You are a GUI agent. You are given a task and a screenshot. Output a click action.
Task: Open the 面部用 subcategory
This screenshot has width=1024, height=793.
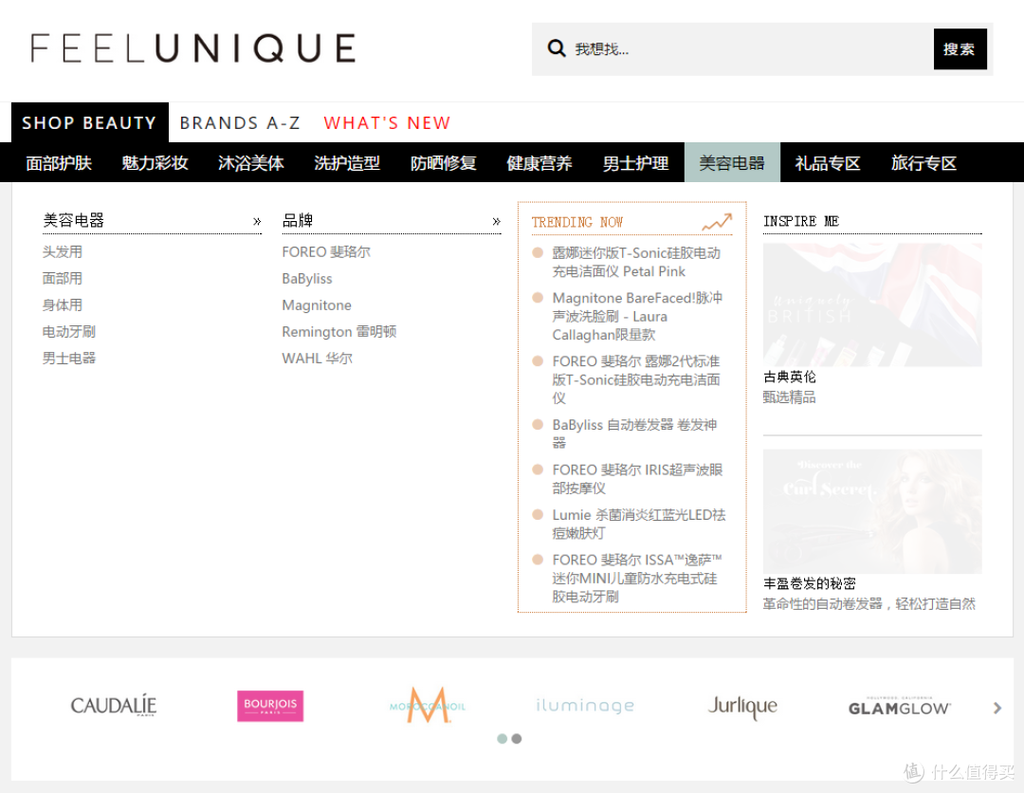[62, 278]
